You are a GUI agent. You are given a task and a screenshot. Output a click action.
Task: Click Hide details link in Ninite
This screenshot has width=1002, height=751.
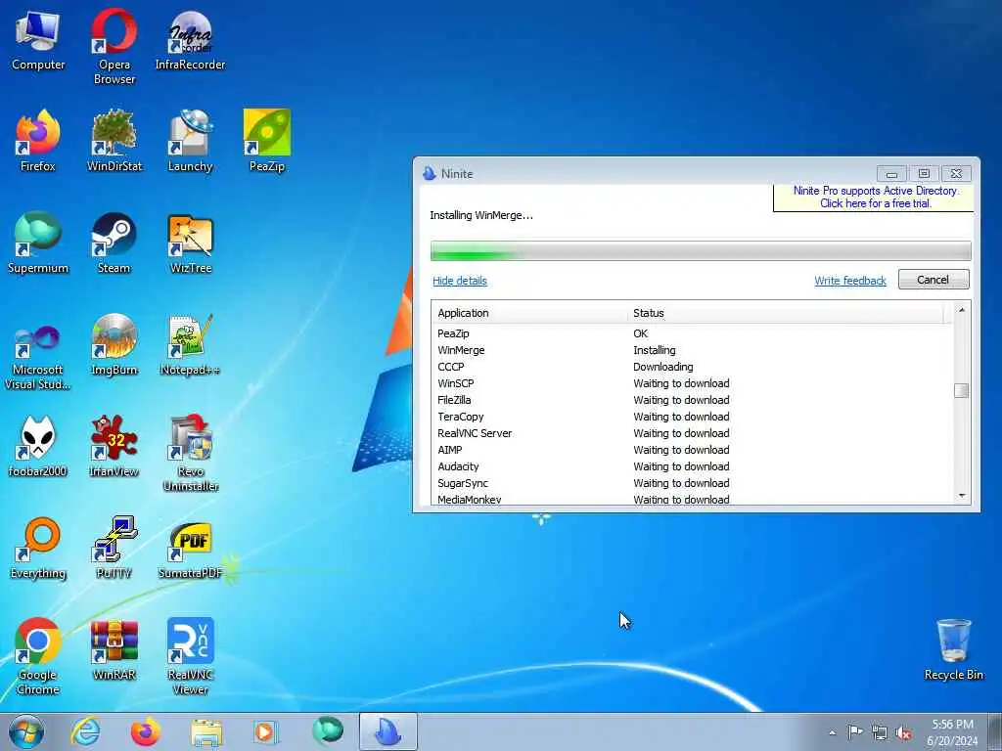pyautogui.click(x=460, y=281)
